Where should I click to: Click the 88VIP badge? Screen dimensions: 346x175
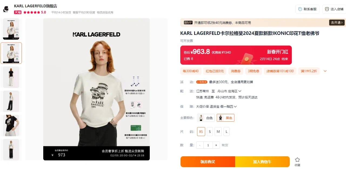click(188, 23)
